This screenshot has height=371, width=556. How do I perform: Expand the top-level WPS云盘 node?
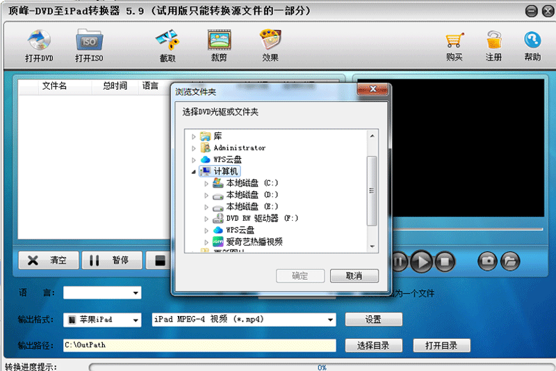194,160
